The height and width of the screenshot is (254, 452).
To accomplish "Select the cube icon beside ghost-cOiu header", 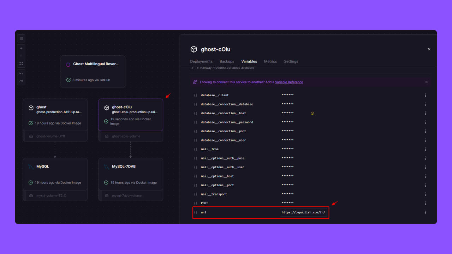I will (x=194, y=49).
